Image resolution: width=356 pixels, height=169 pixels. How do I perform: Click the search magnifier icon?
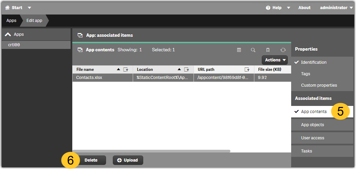(253, 50)
